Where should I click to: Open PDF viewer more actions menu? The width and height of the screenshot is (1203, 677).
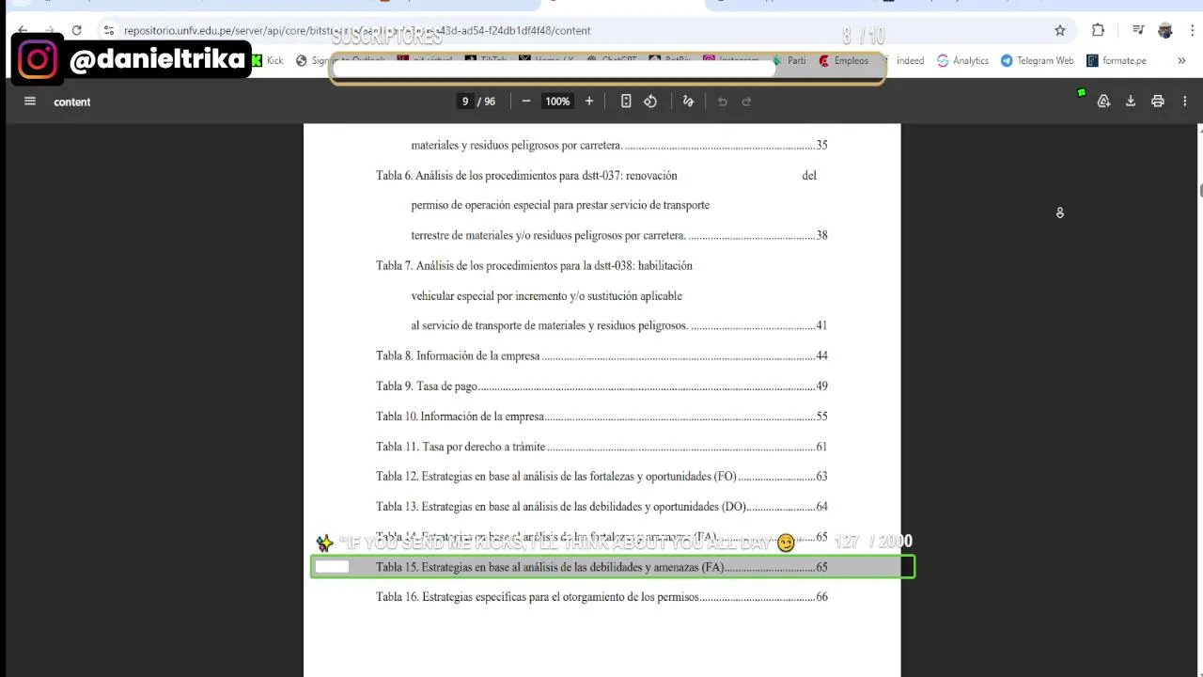click(x=1185, y=102)
